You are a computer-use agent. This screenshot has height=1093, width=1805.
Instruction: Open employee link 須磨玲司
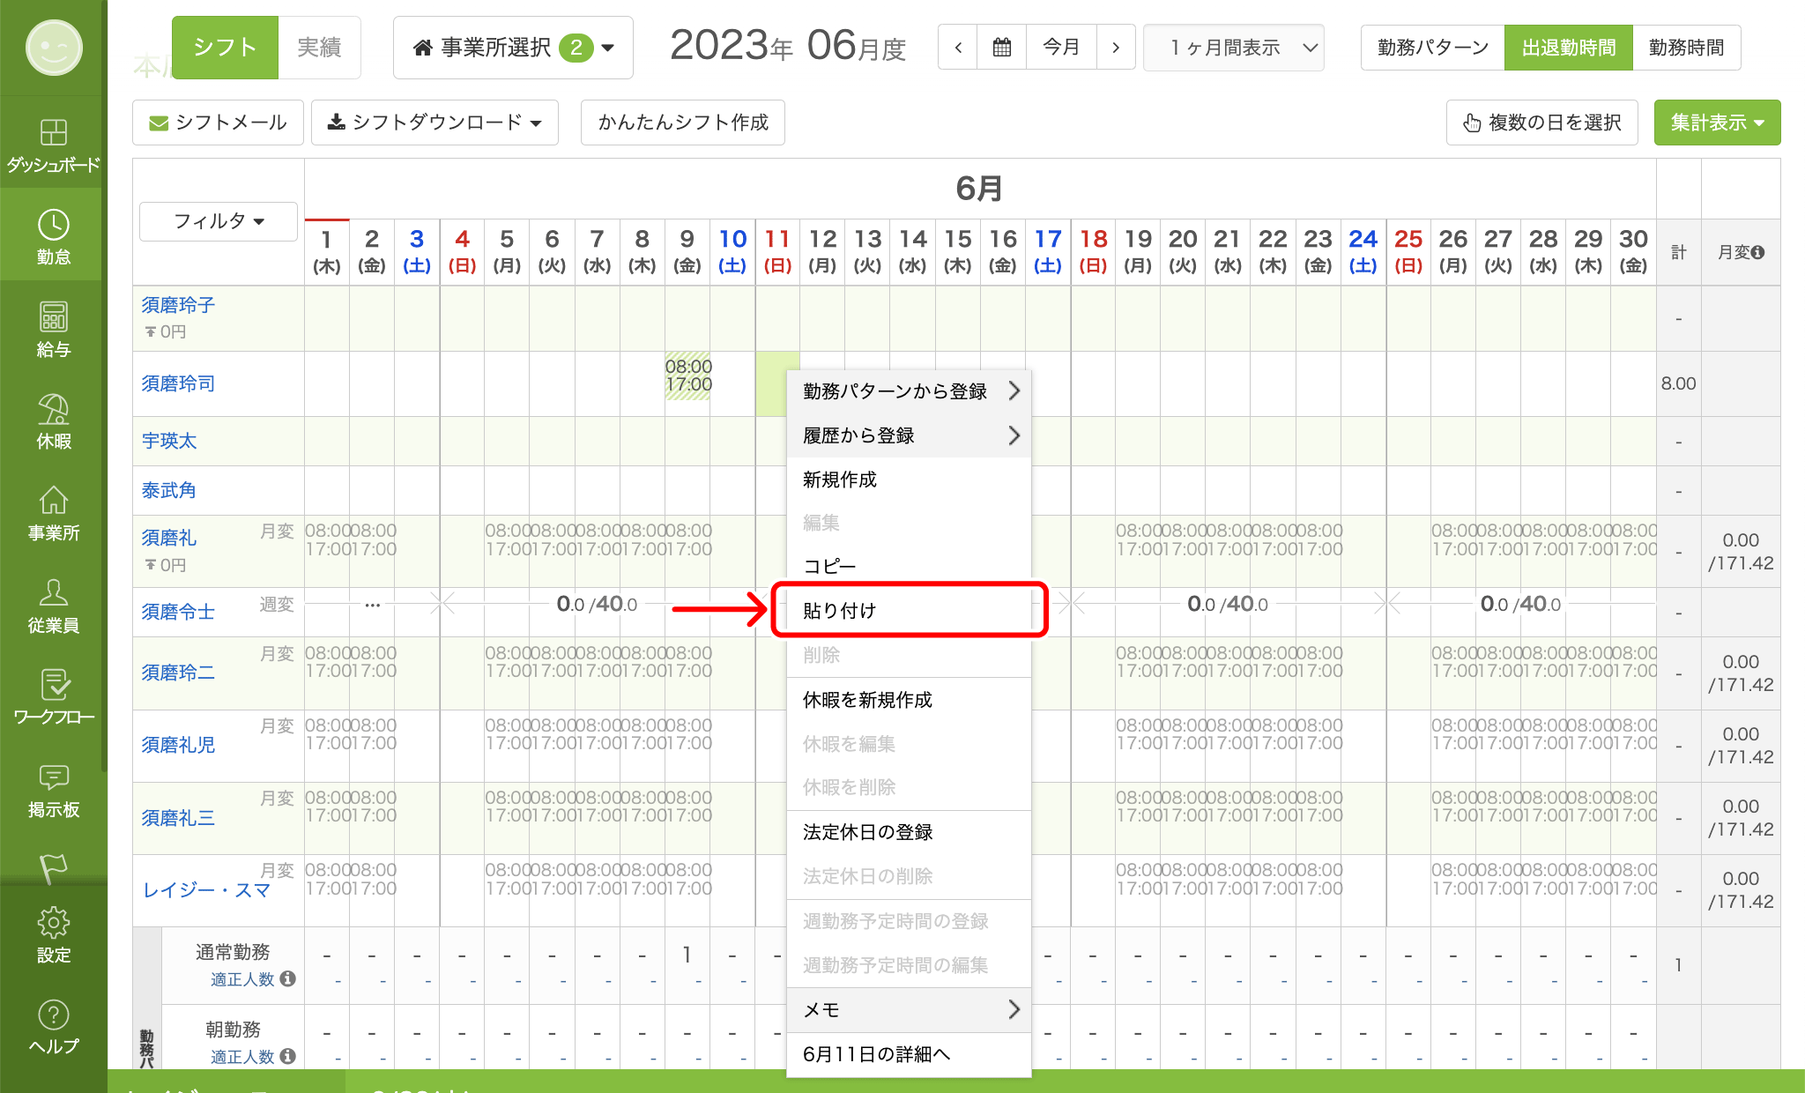tap(178, 383)
